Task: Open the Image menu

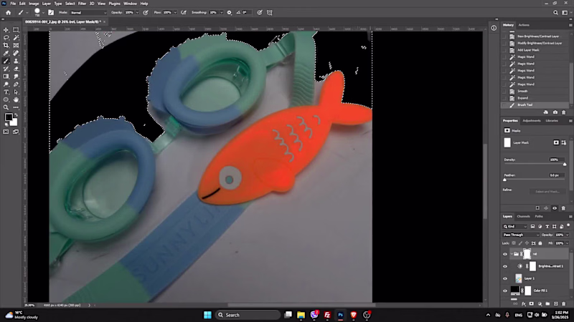Action: tap(34, 4)
